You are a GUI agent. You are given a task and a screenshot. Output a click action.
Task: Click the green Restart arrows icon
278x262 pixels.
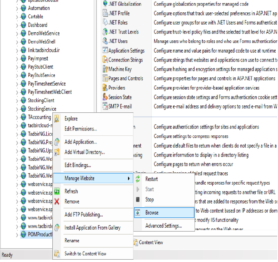point(138,179)
